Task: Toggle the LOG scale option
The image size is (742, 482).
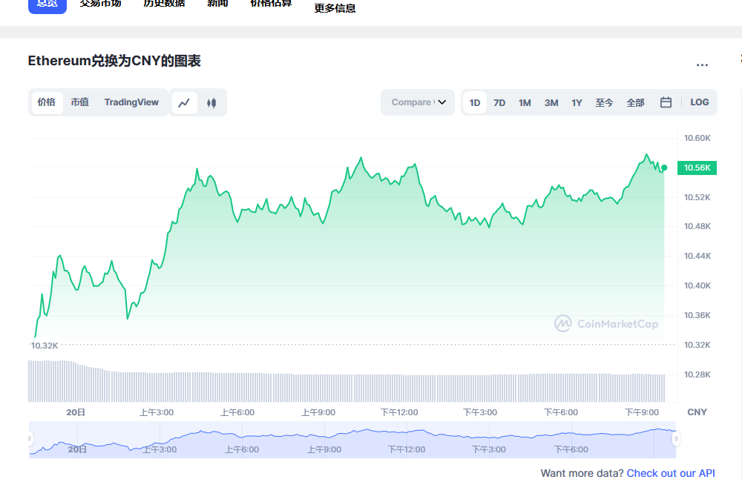Action: coord(700,102)
